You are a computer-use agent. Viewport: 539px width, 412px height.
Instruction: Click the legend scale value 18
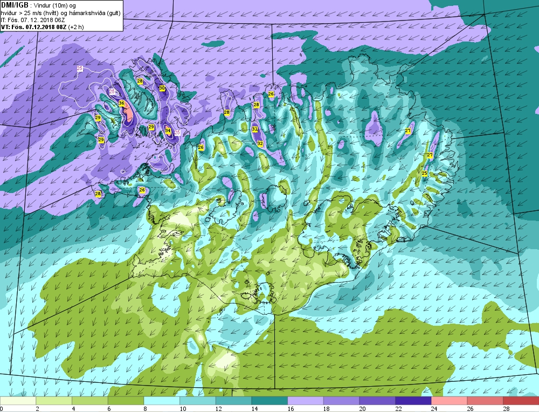click(327, 409)
